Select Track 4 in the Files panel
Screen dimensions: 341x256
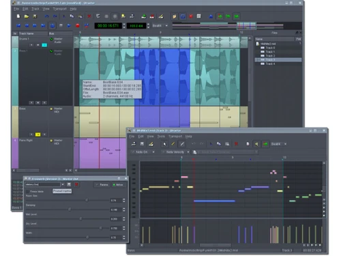tap(270, 64)
